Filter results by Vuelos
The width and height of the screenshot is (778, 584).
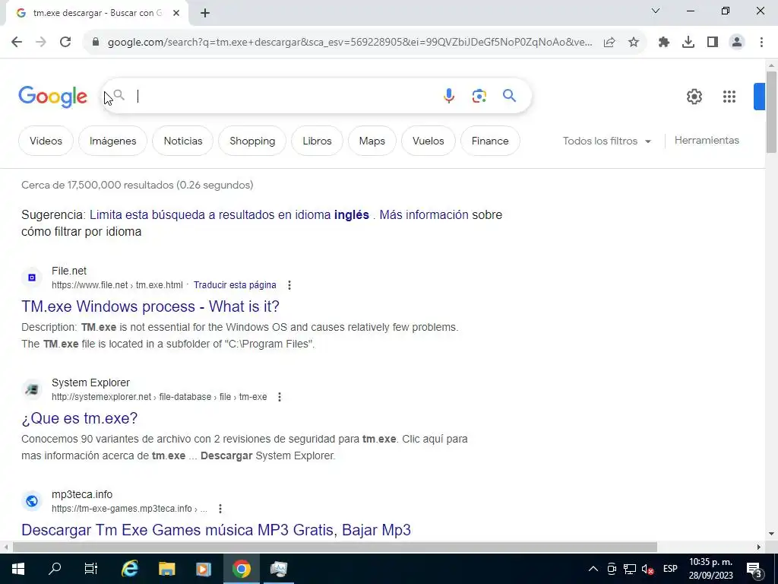429,141
